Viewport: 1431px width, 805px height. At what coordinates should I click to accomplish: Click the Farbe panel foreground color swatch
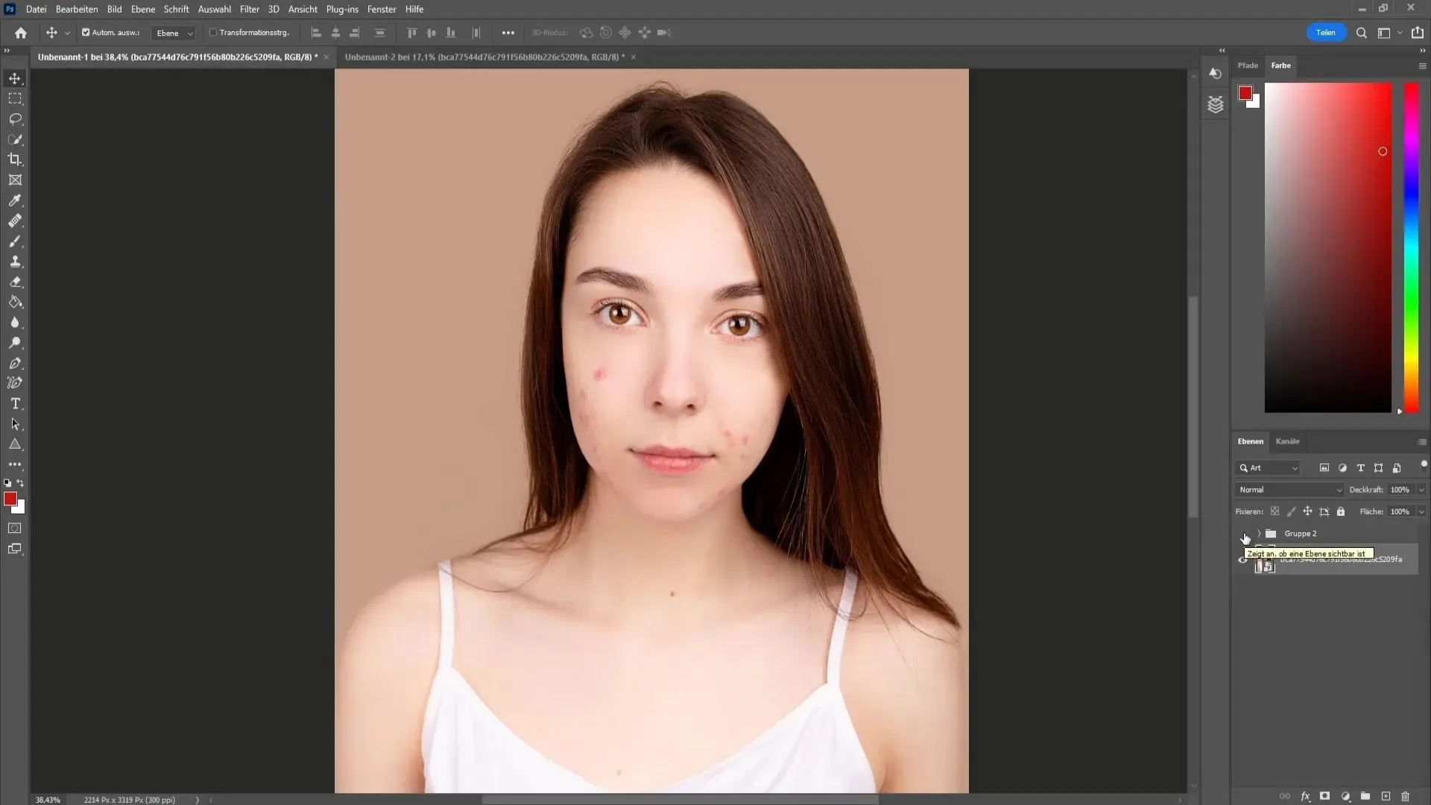pos(1245,93)
